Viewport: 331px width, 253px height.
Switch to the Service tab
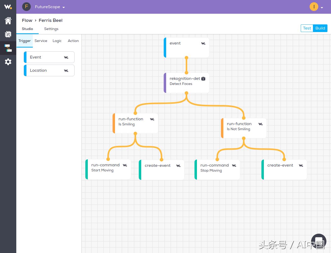pyautogui.click(x=41, y=41)
